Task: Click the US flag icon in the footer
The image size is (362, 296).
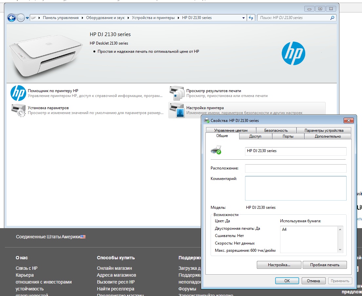Action: click(83, 237)
